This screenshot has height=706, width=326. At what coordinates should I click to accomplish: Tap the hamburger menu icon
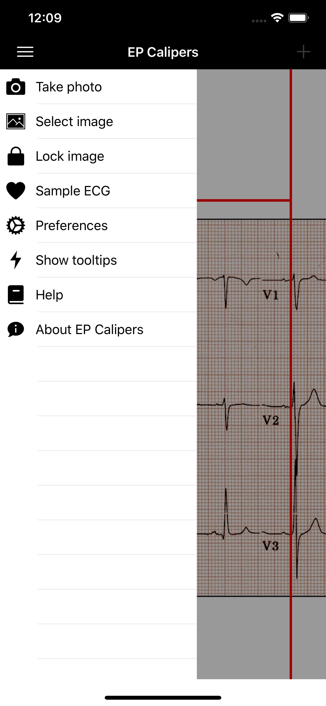pyautogui.click(x=25, y=52)
